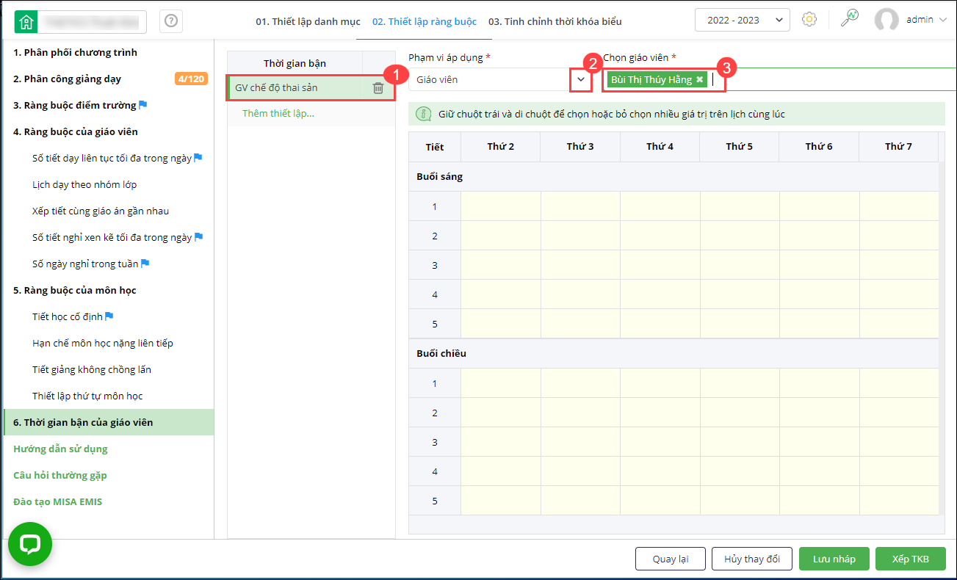
Task: Select Buổi chiều tiết 1 cell under Thứ 3
Action: click(x=580, y=383)
